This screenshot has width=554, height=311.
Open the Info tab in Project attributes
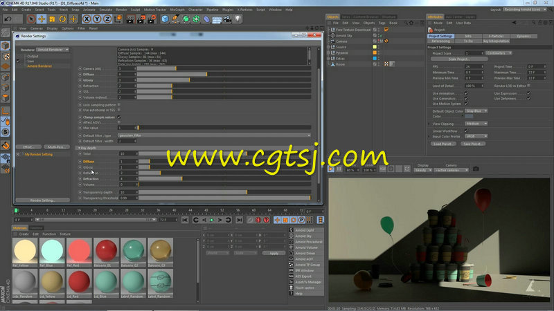pos(468,36)
